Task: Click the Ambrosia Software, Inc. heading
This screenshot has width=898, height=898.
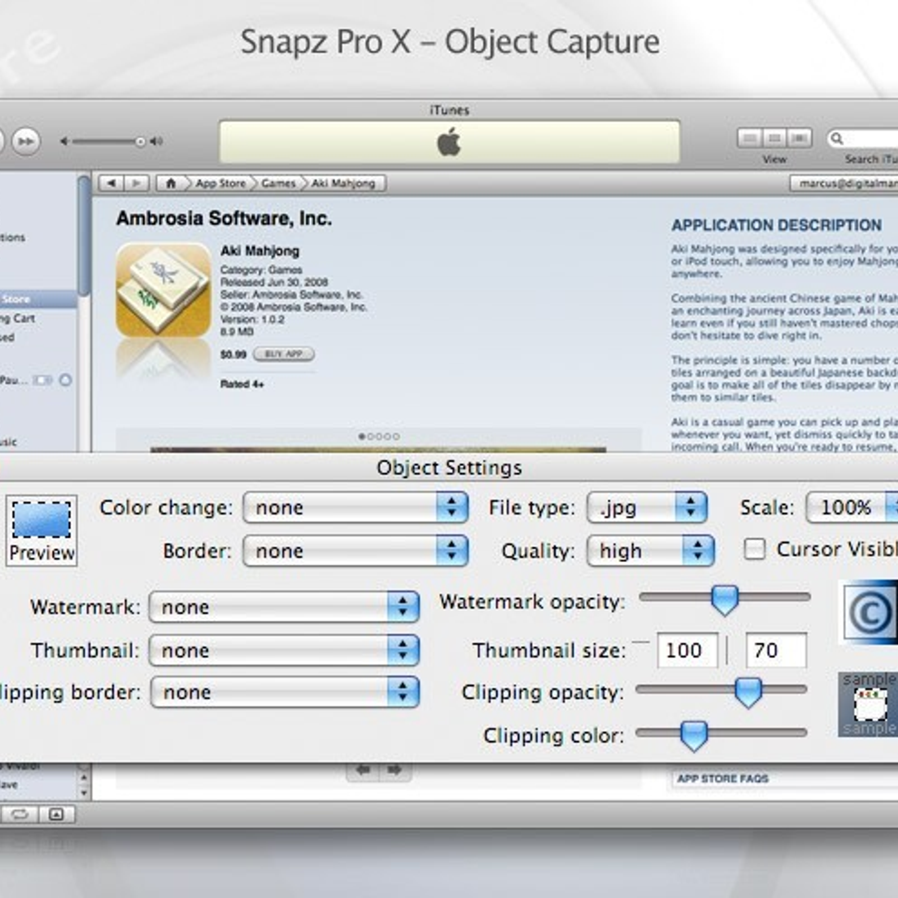Action: point(224,218)
